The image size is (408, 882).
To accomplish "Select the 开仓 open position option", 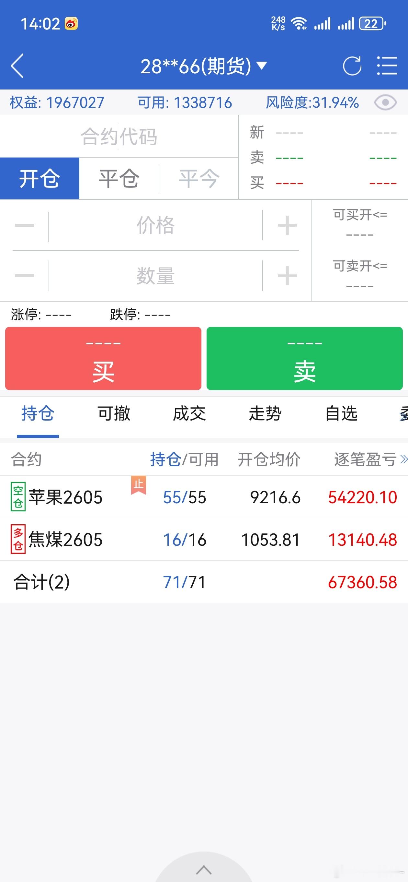I will pos(40,178).
